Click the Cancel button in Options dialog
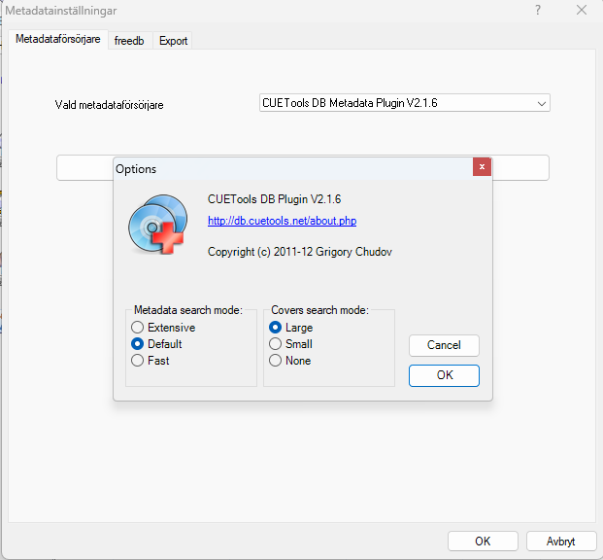The height and width of the screenshot is (560, 603). tap(444, 345)
